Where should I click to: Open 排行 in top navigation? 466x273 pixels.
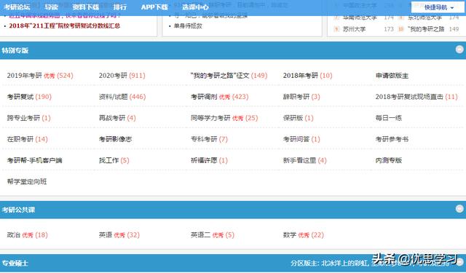tap(120, 7)
